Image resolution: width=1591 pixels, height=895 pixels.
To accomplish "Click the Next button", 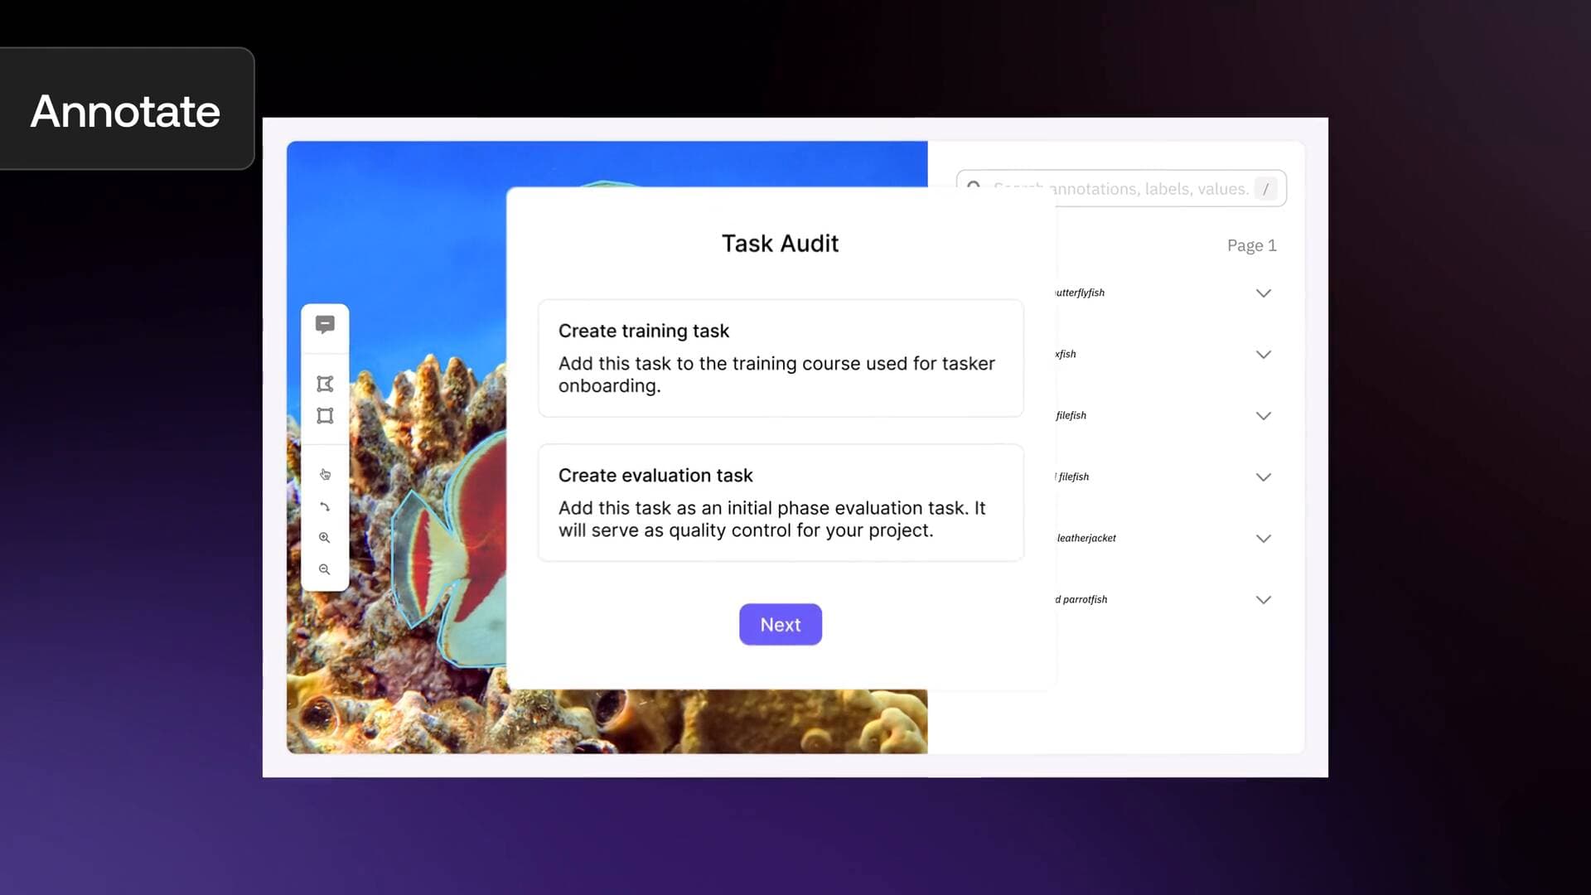I will click(781, 624).
